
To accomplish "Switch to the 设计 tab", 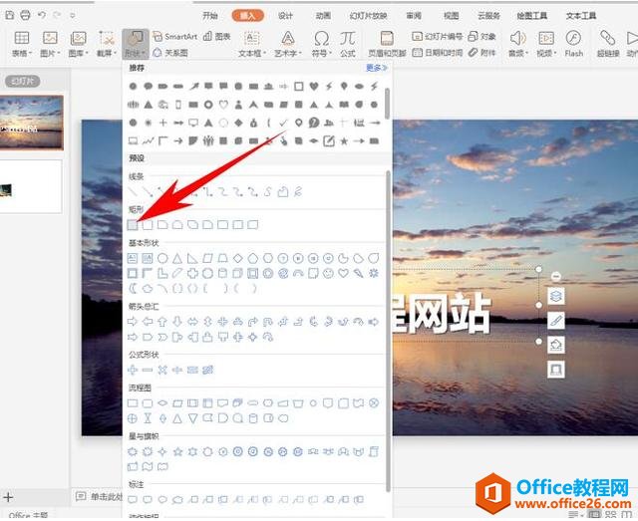I will pos(285,16).
